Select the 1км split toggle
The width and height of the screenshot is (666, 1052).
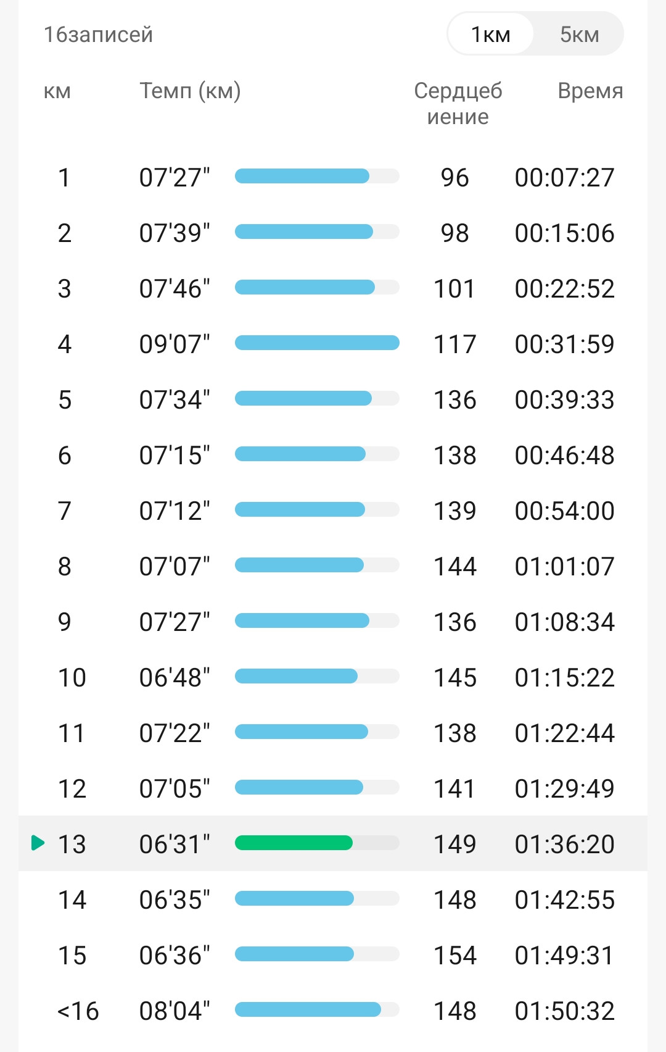491,35
